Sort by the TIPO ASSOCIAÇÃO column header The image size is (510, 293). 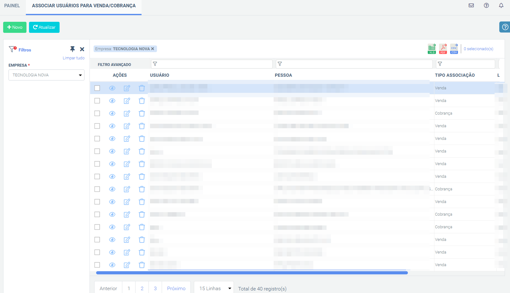coord(455,75)
